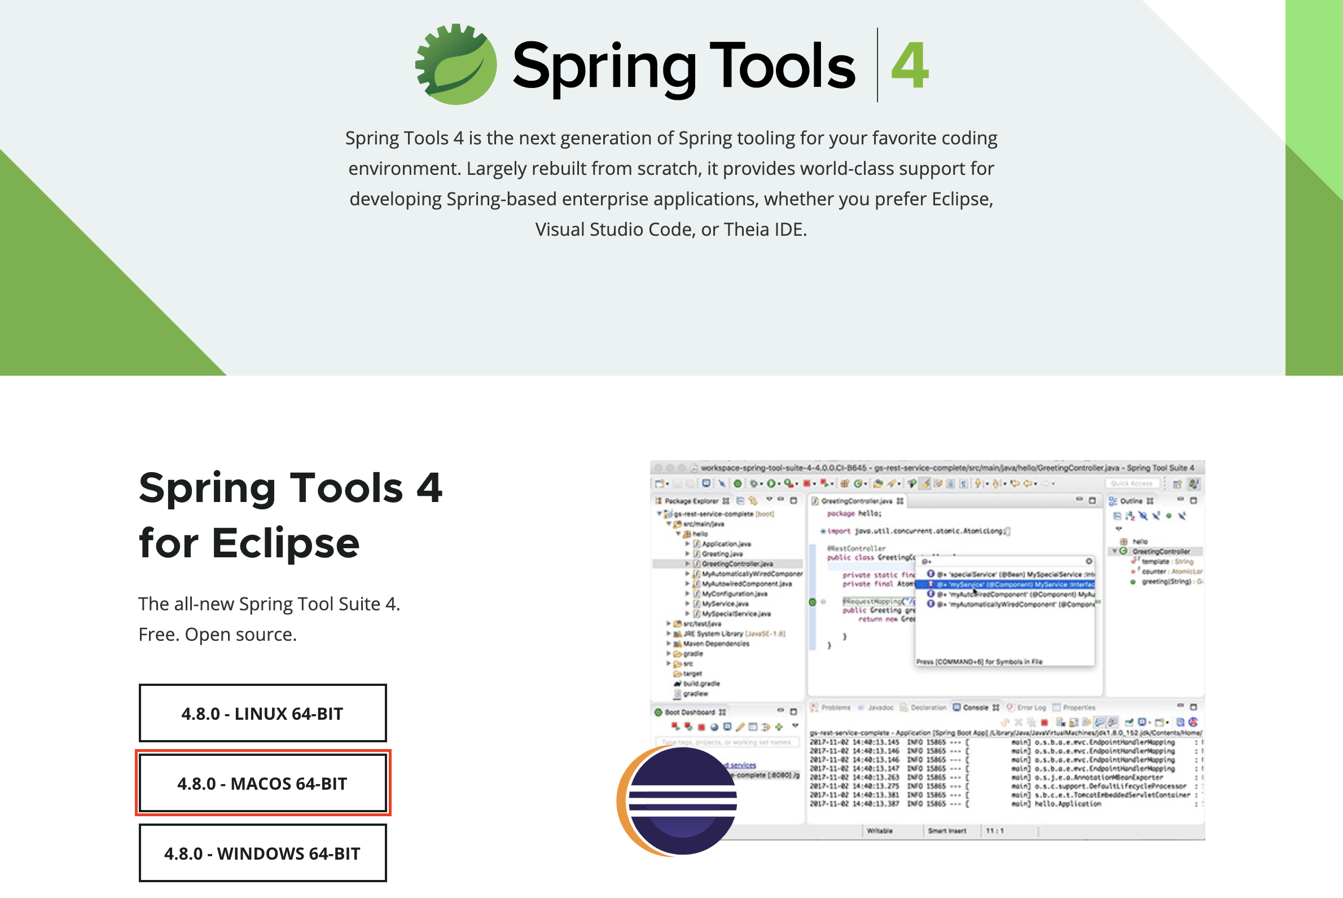The image size is (1343, 898).
Task: Click the pencil edit icon in Boot Dashboard
Action: pos(740,727)
